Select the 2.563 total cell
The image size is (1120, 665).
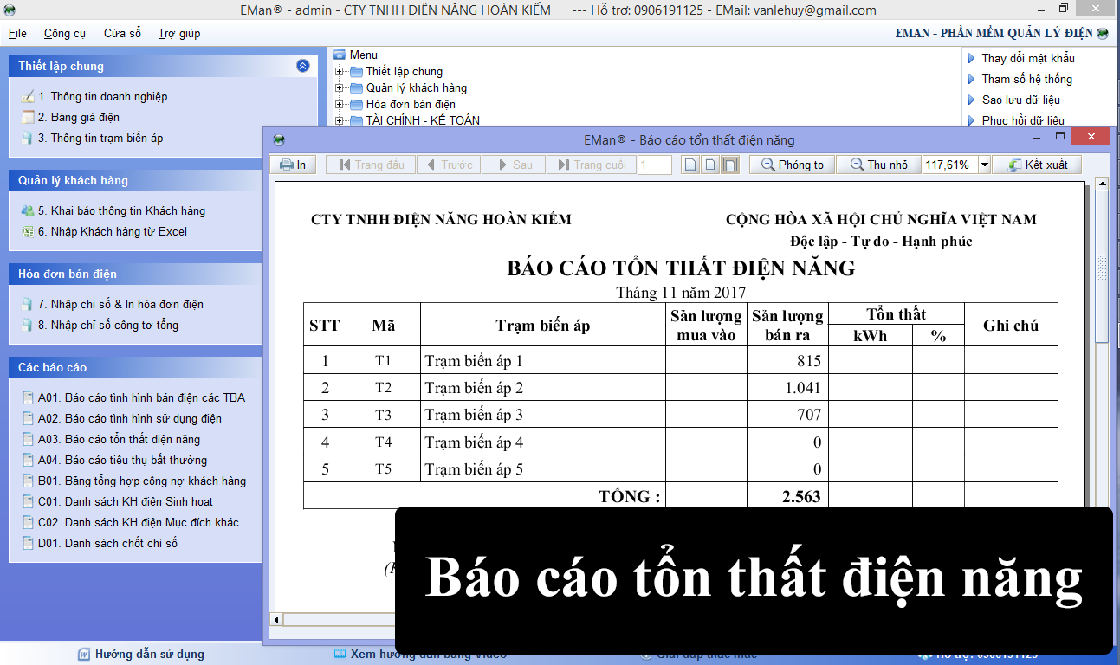coord(788,496)
